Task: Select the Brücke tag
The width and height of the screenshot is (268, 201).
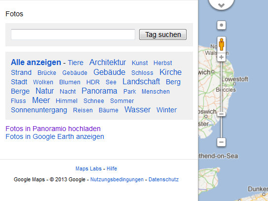Action: (x=47, y=73)
